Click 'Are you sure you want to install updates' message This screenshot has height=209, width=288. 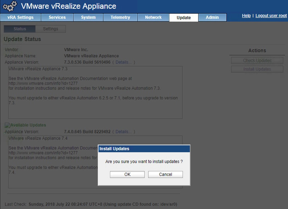(144, 162)
